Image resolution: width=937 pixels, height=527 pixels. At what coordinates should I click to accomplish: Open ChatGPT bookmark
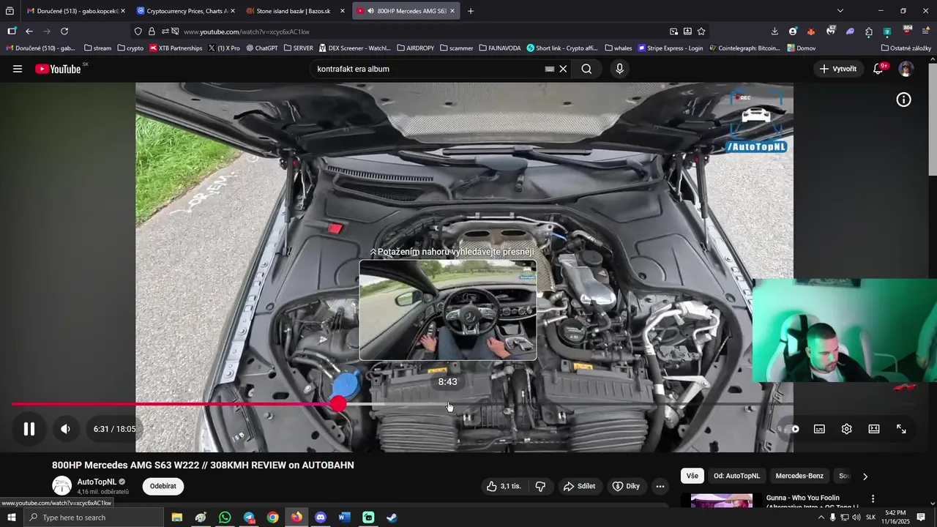click(262, 48)
